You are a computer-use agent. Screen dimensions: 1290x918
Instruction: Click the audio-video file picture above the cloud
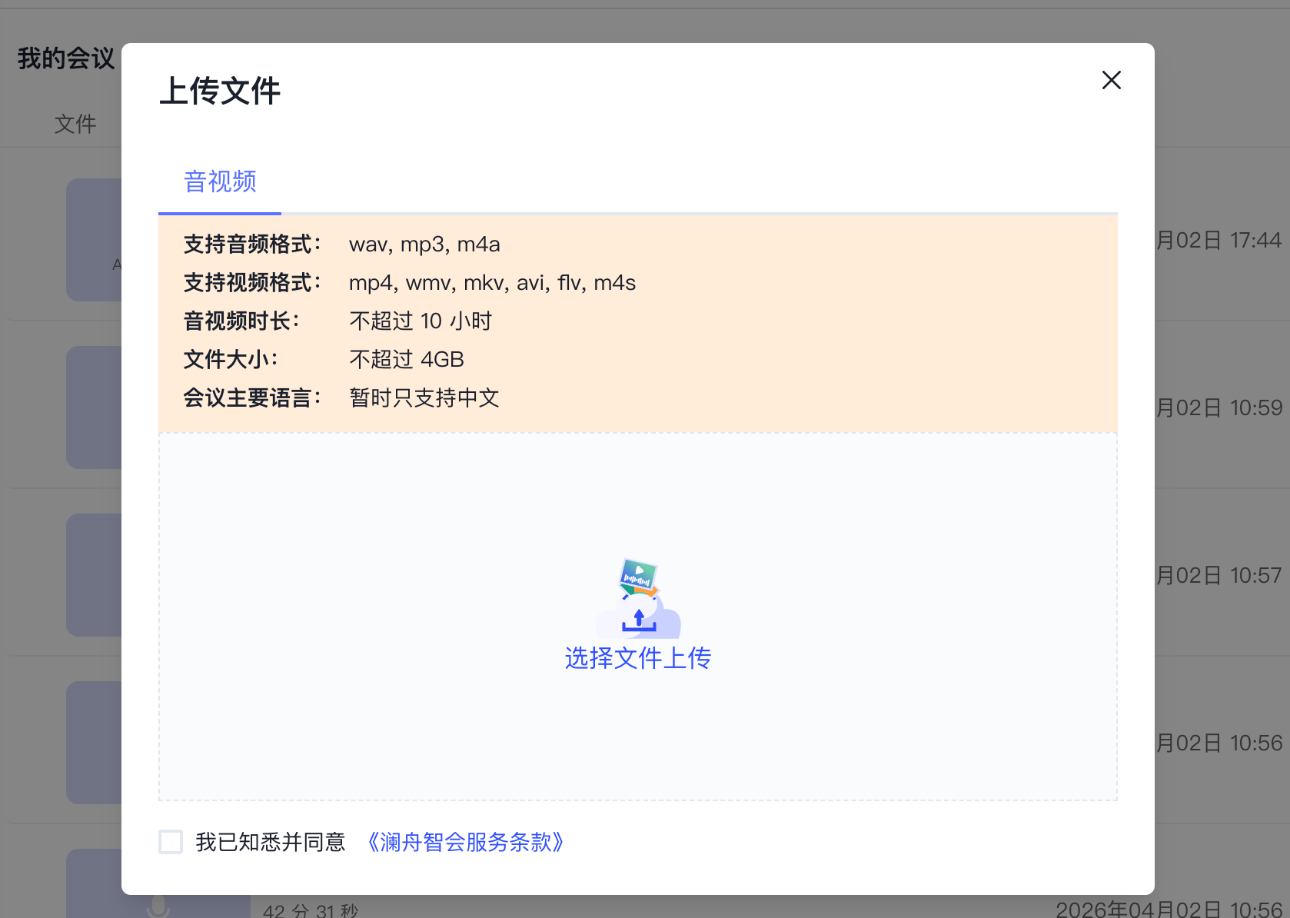tap(639, 576)
